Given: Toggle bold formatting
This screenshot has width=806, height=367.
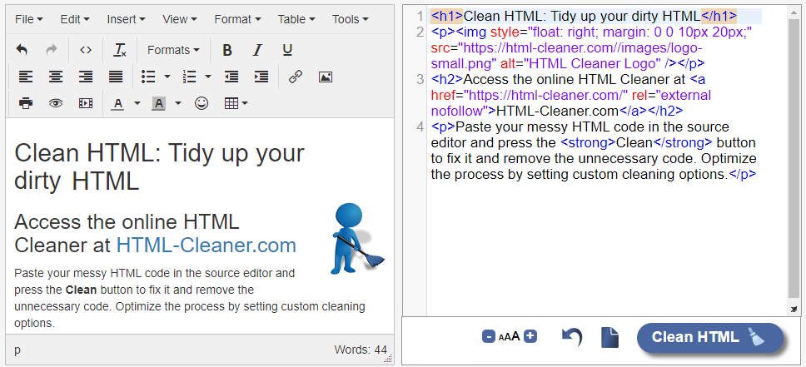Looking at the screenshot, I should tap(227, 50).
